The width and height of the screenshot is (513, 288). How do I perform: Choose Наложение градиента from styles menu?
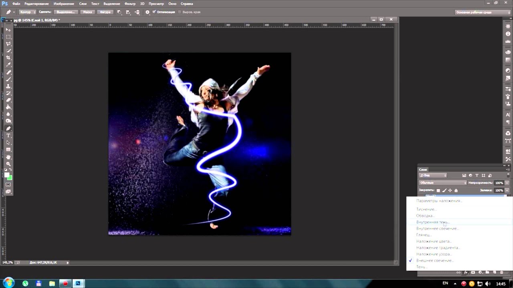coord(438,248)
